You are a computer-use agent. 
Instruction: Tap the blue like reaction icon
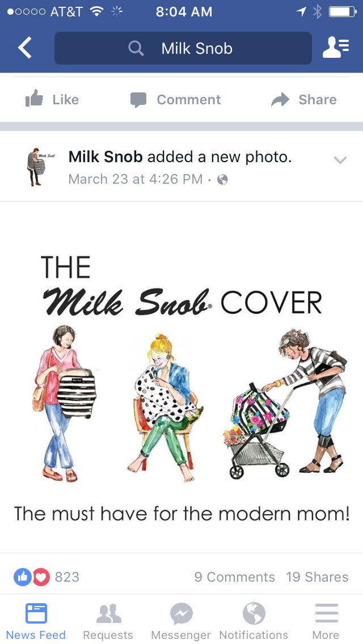pyautogui.click(x=23, y=577)
